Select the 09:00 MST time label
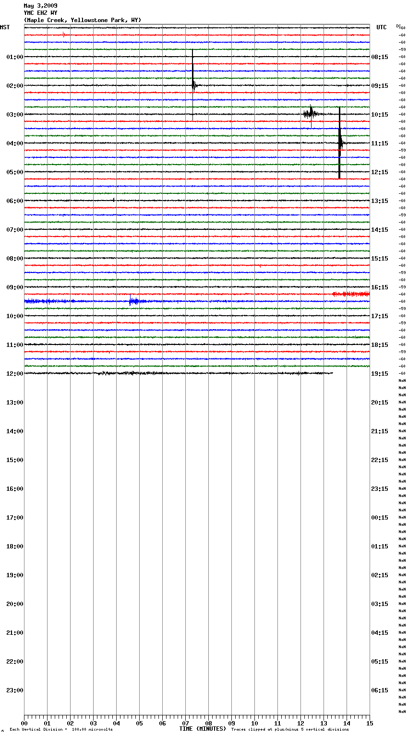Screen dimensions: 408x736 (x=15, y=287)
